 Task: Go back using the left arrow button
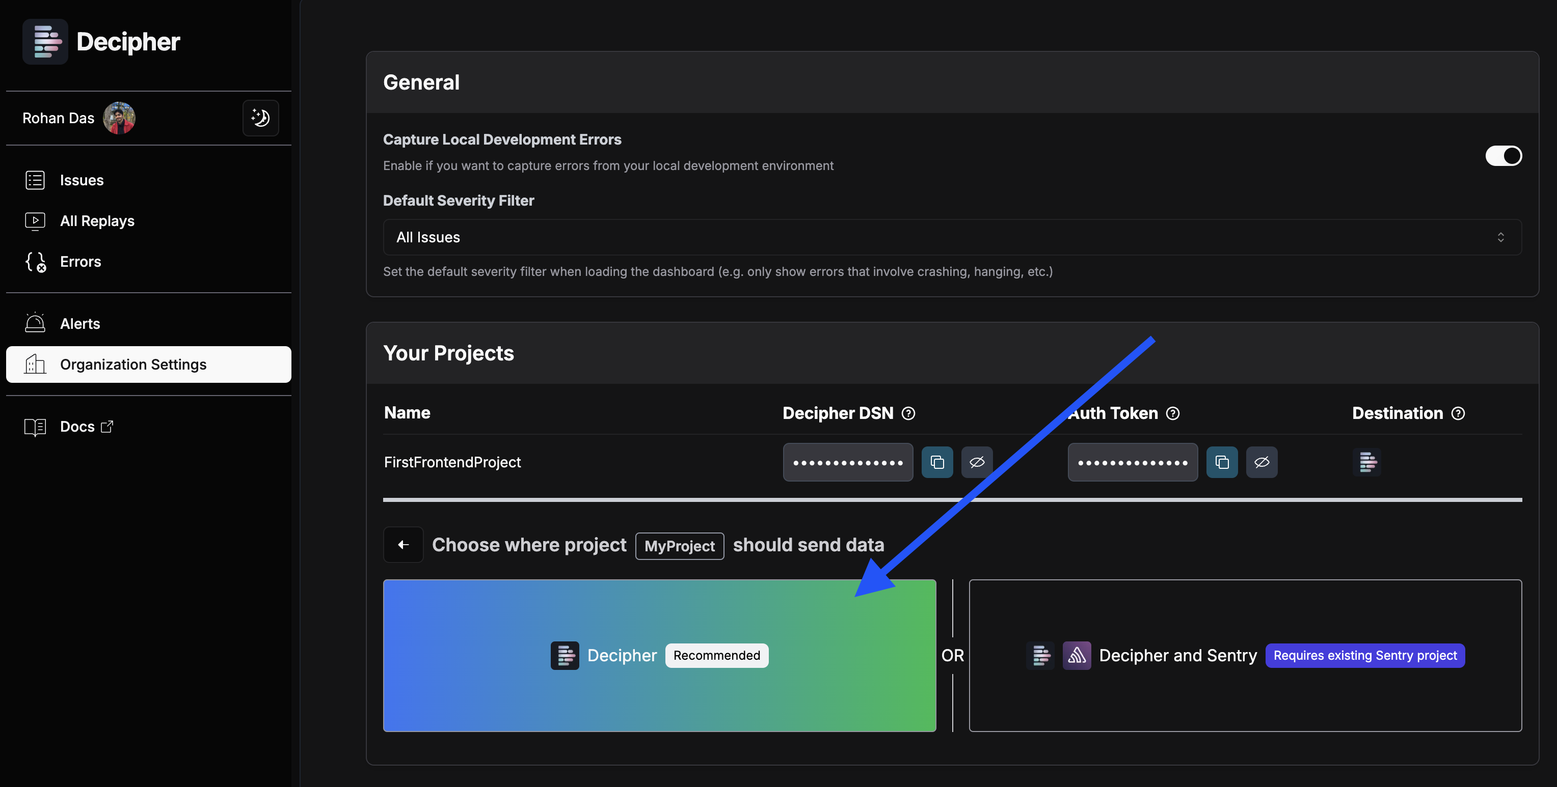(x=403, y=544)
